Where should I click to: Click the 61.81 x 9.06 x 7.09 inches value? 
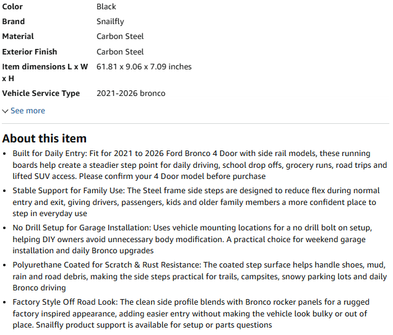(144, 67)
